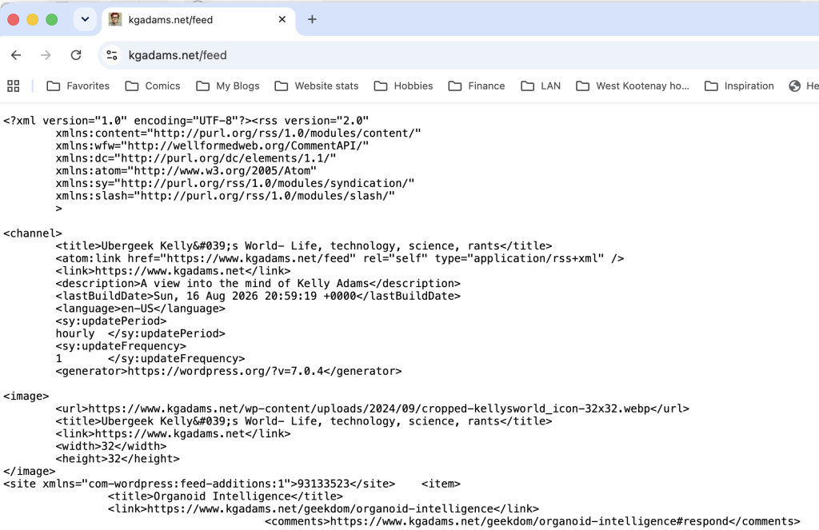The width and height of the screenshot is (819, 530).
Task: Click the language en-US line
Action: point(141,309)
